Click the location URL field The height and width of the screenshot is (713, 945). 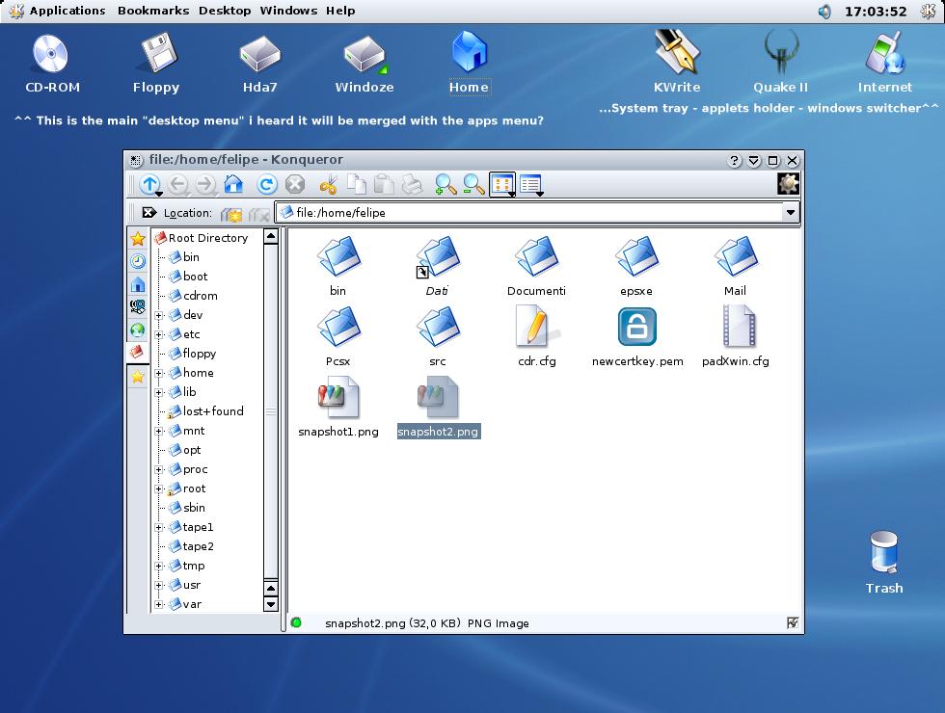click(x=537, y=213)
